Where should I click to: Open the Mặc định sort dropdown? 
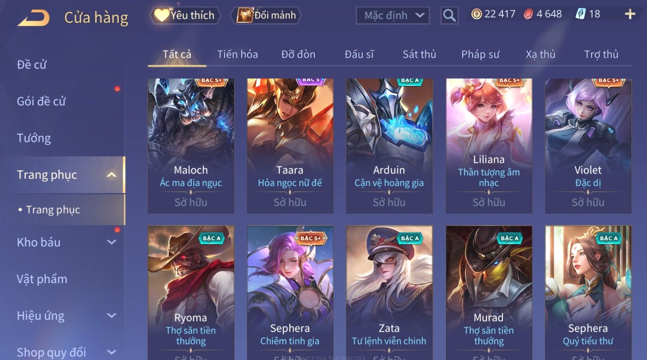[393, 16]
